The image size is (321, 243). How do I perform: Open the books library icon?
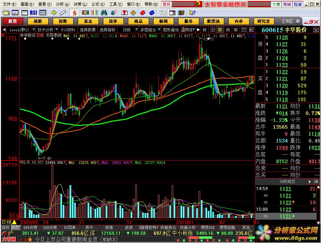(x=181, y=13)
